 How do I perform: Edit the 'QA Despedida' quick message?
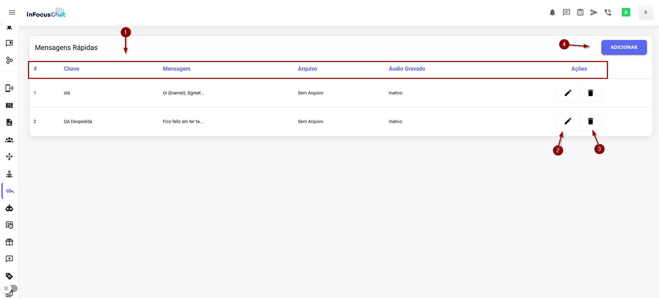pos(568,121)
